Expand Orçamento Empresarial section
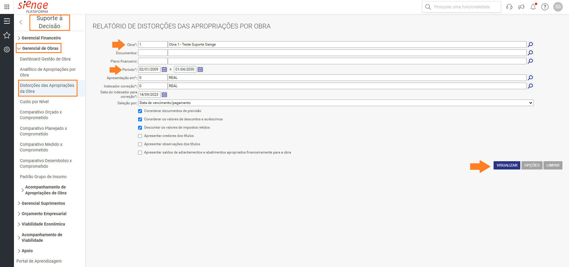This screenshot has width=569, height=267. [x=42, y=214]
